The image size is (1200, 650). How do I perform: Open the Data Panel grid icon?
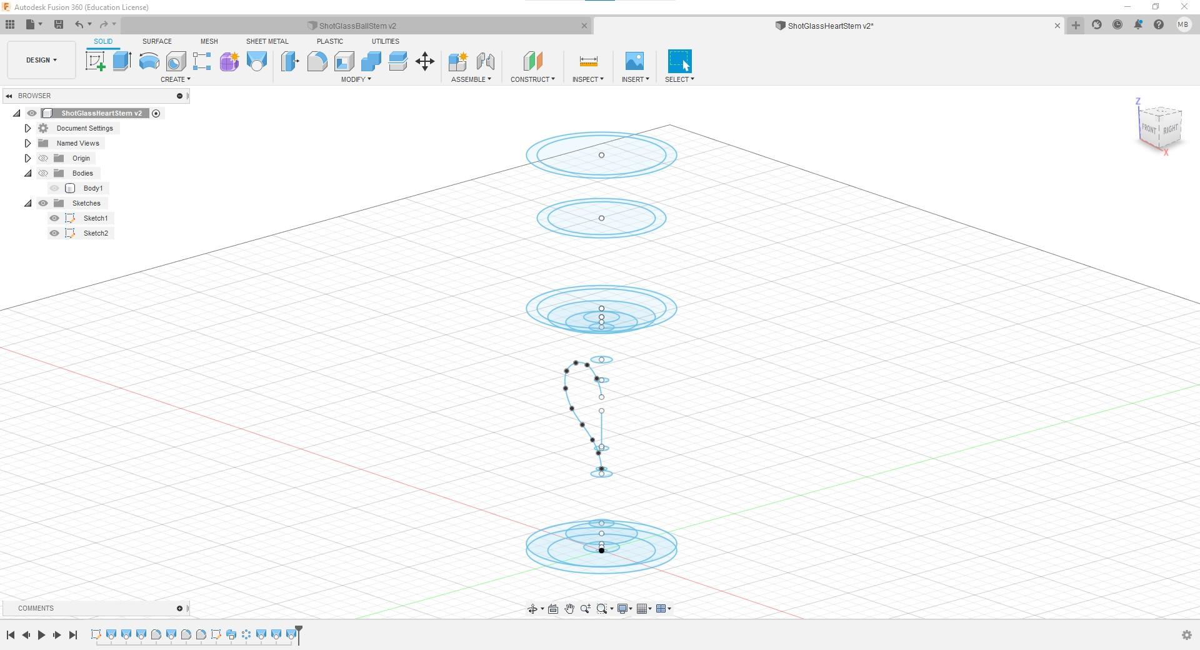pyautogui.click(x=10, y=24)
